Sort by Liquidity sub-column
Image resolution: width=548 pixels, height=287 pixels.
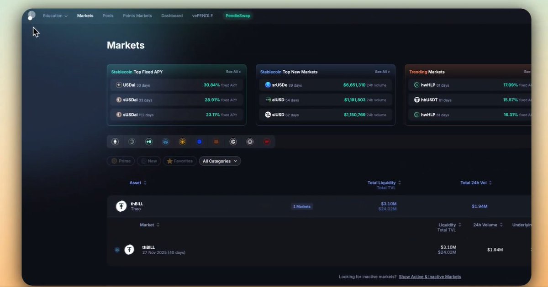(x=450, y=224)
